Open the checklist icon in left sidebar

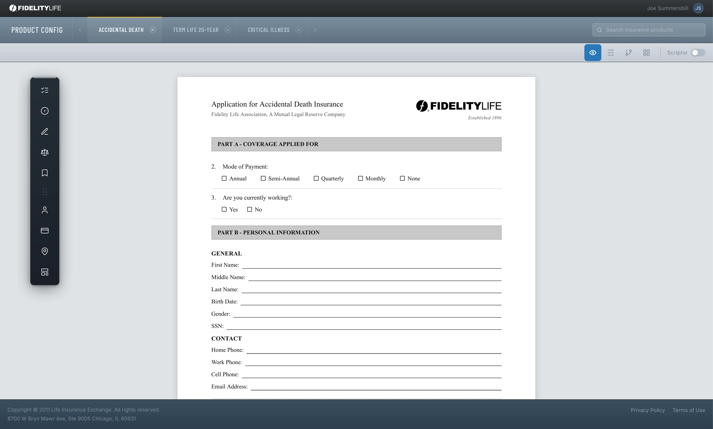coord(45,90)
